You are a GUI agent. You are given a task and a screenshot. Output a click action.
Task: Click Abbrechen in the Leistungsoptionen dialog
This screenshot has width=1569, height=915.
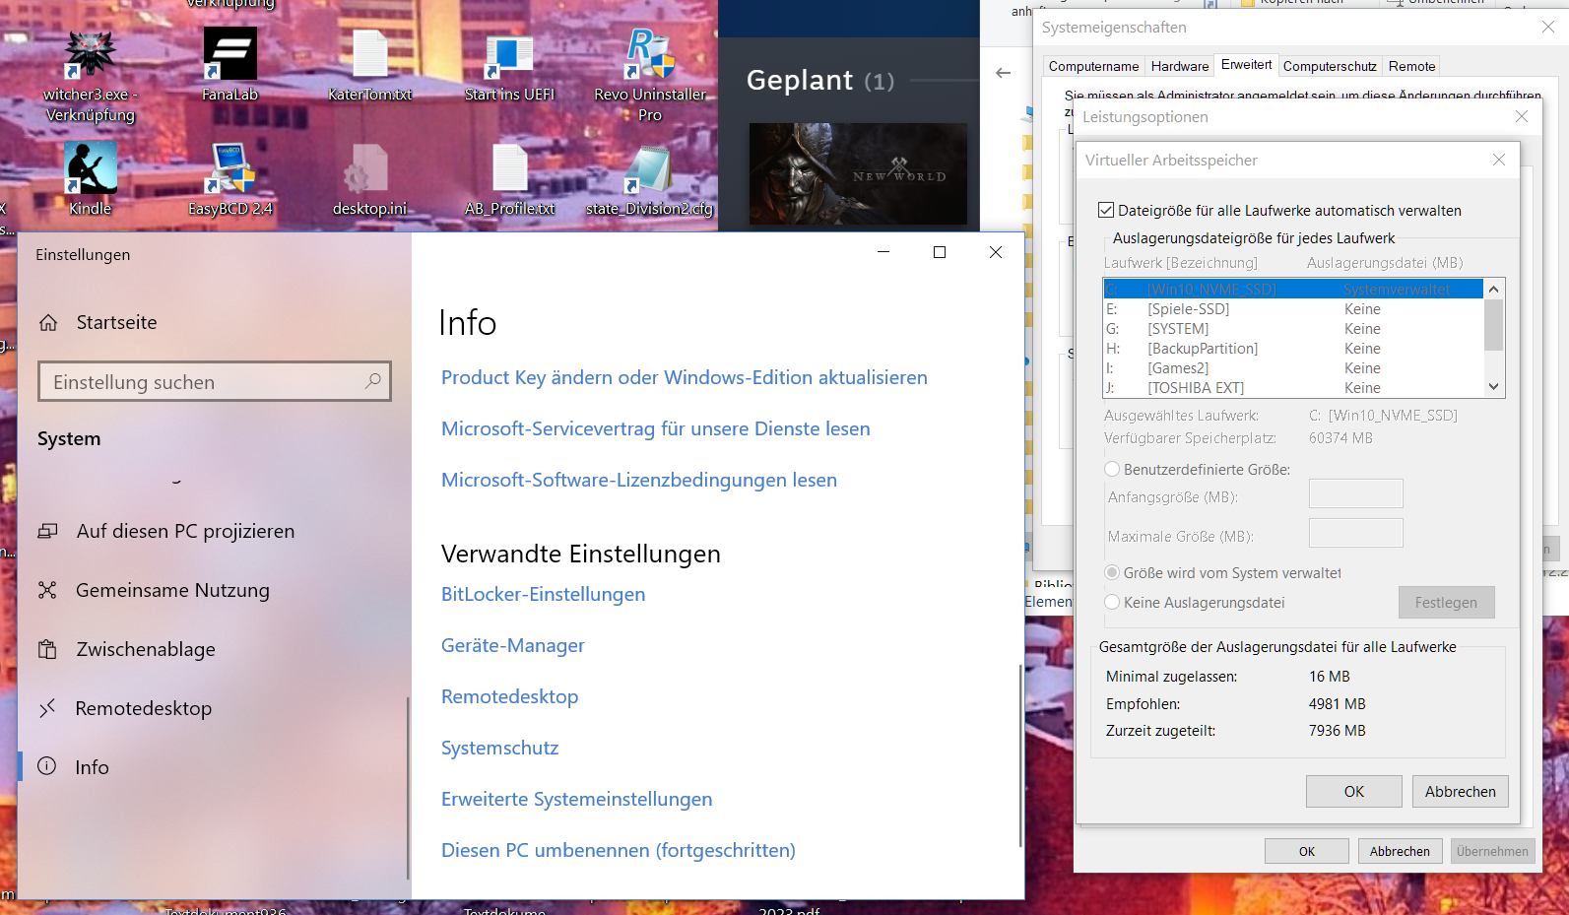pos(1400,851)
